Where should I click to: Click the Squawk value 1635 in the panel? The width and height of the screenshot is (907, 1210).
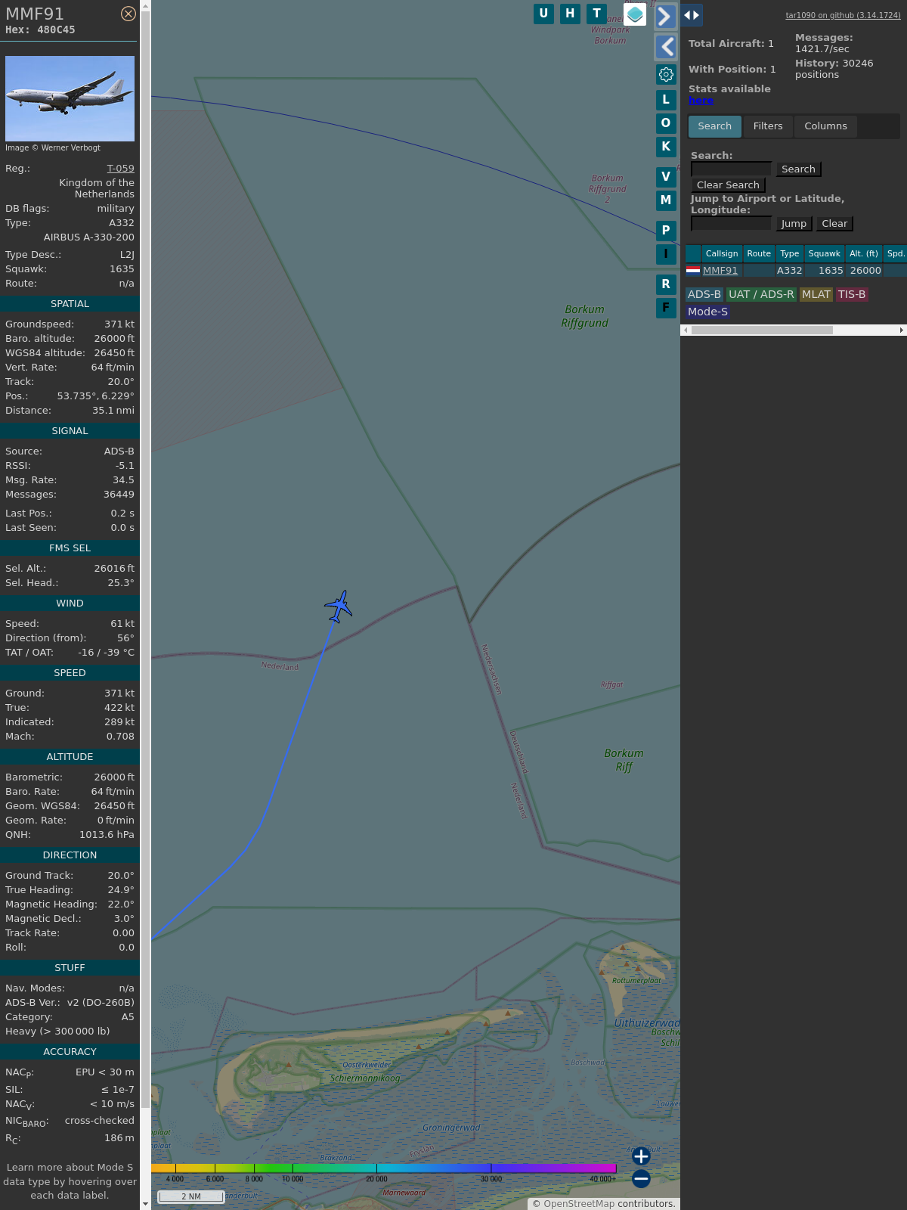pos(122,269)
